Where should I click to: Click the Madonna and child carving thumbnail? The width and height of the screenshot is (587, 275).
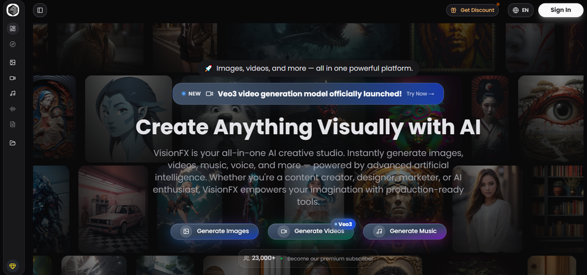54,119
